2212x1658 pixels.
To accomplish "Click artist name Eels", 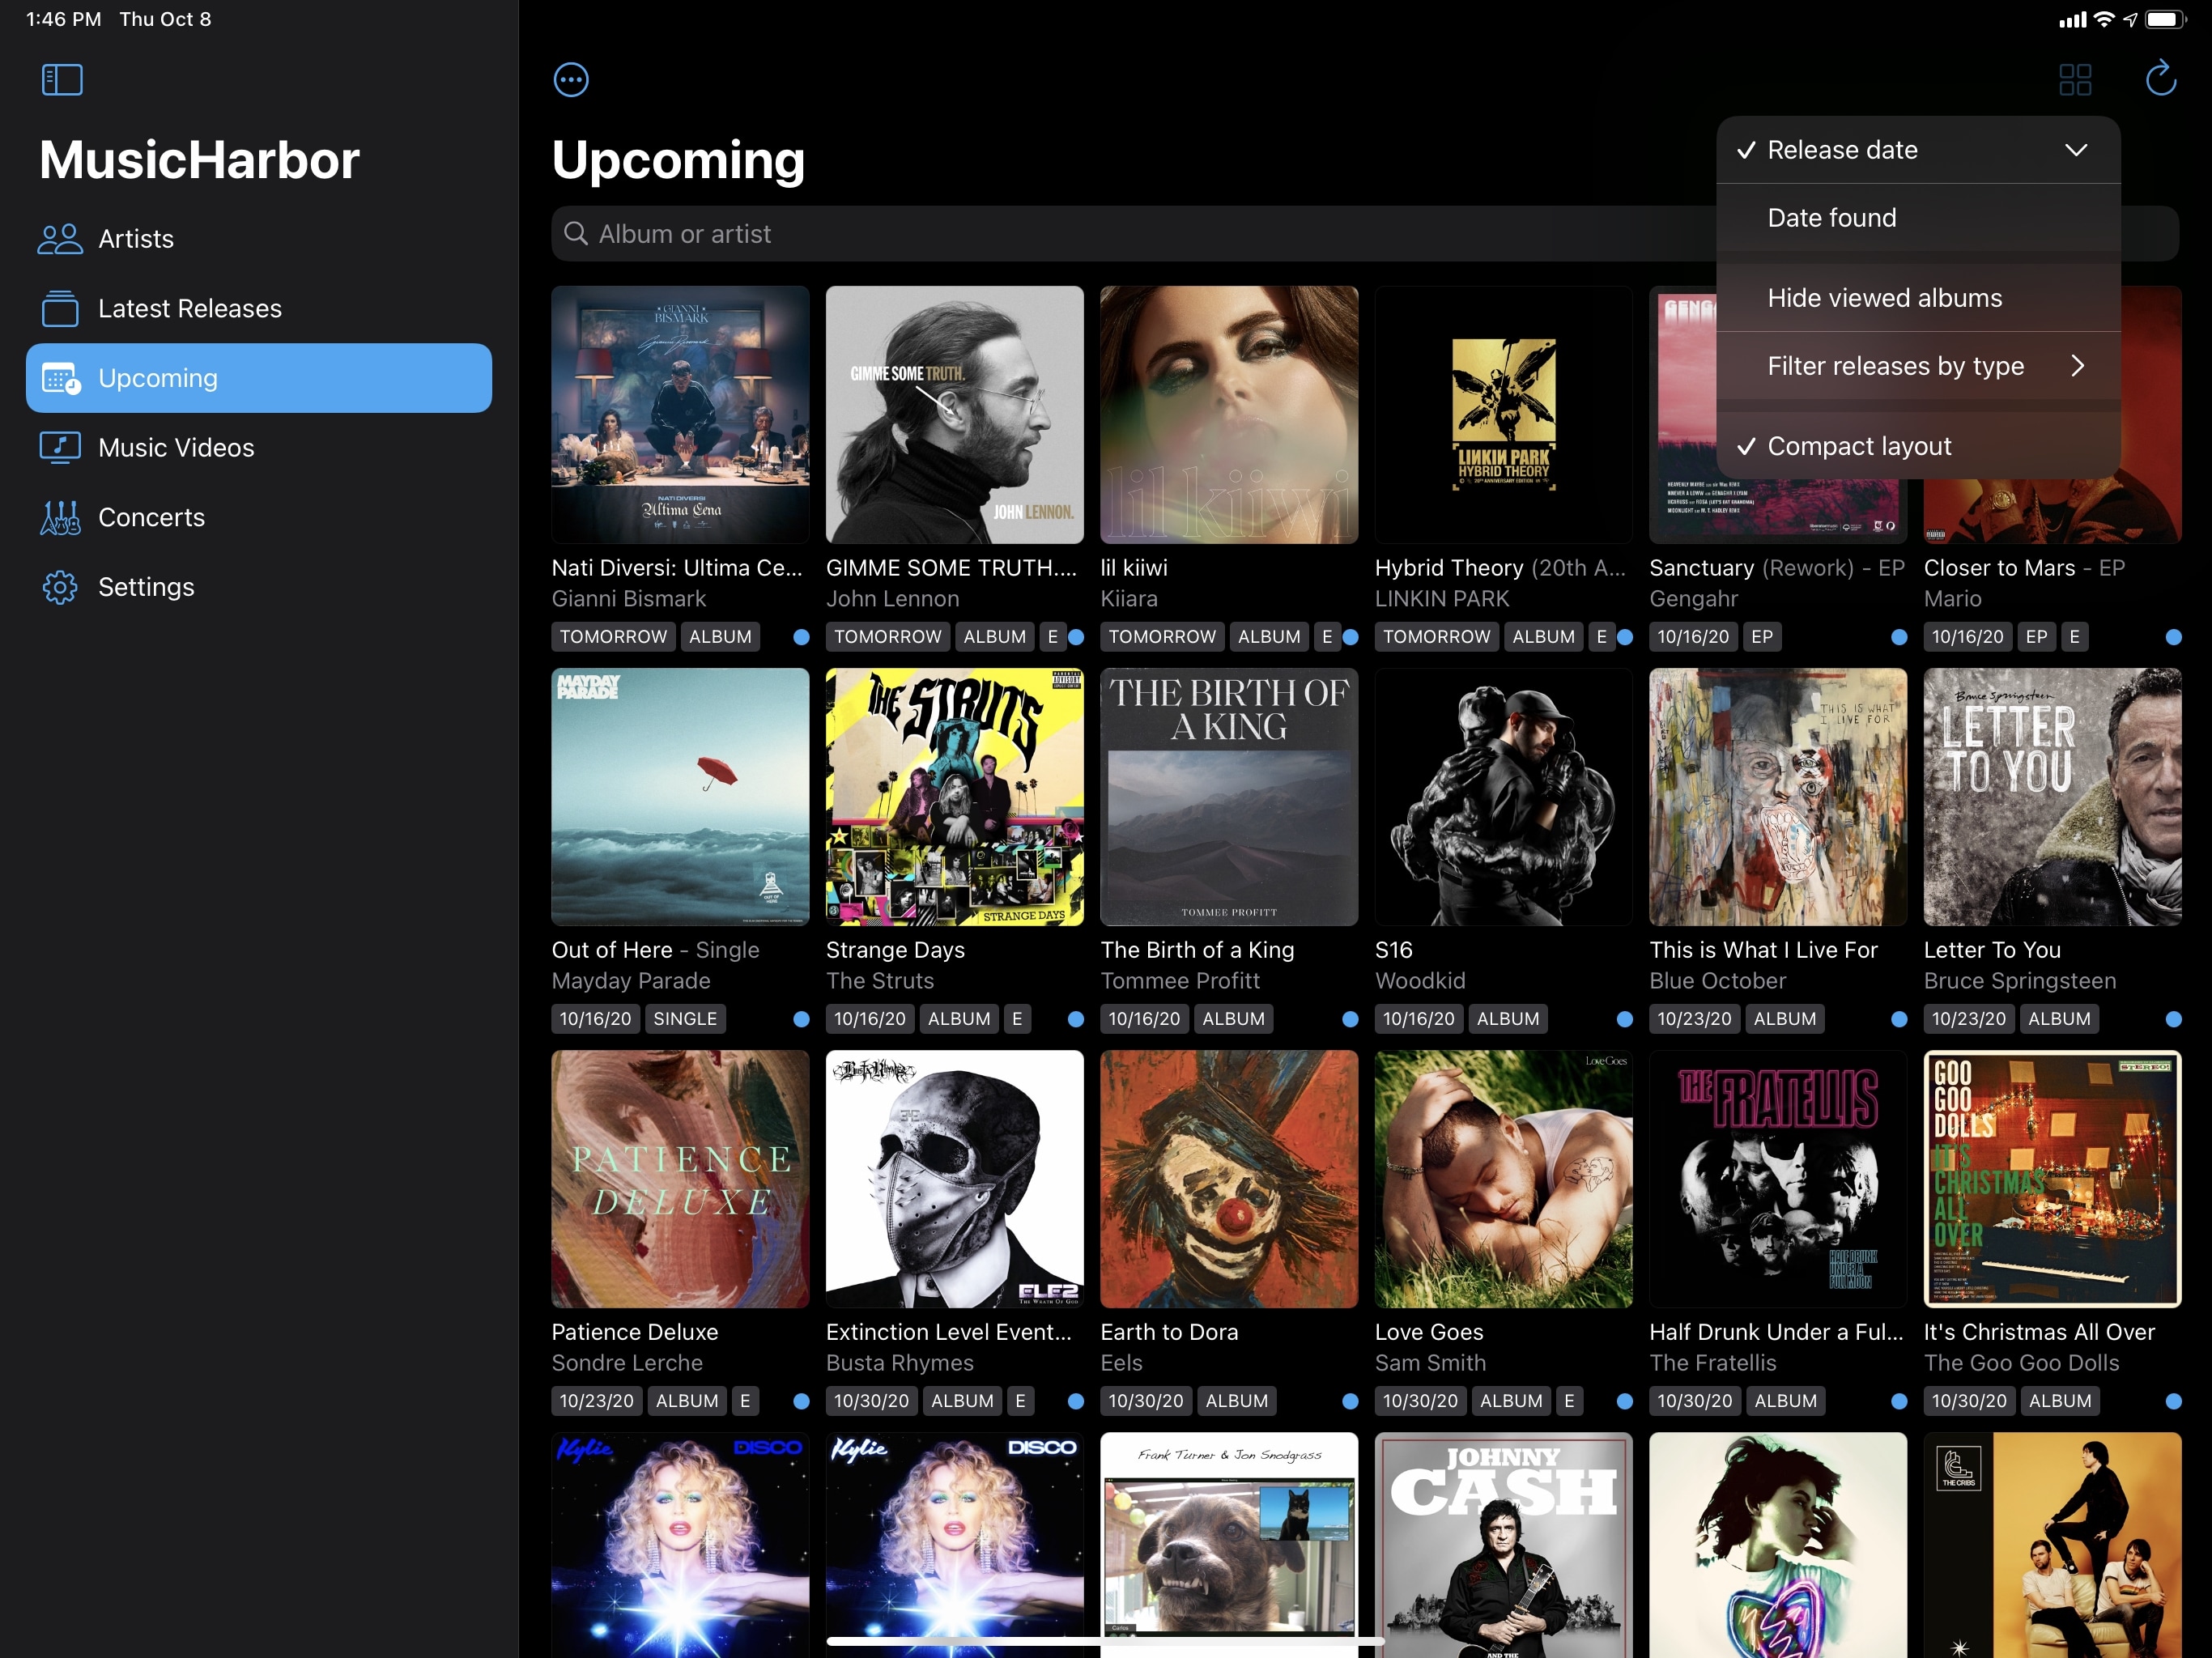I will click(1121, 1363).
